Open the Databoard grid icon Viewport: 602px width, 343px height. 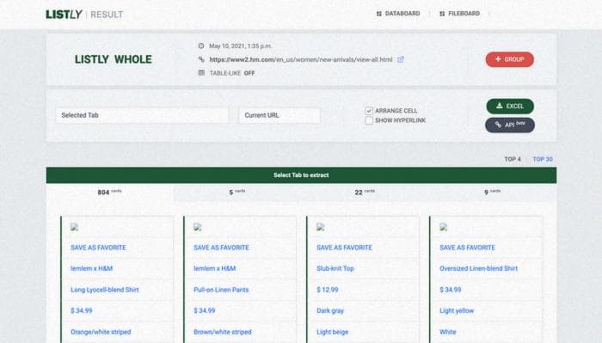[379, 14]
